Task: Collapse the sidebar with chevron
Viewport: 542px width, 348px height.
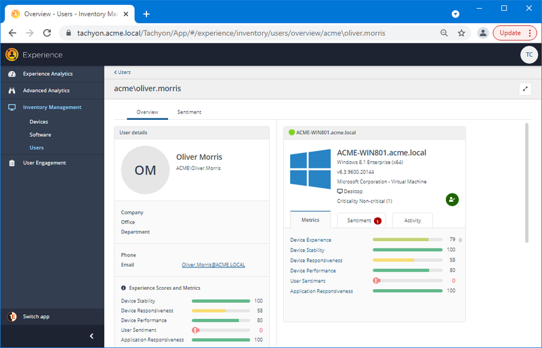Action: (x=91, y=336)
